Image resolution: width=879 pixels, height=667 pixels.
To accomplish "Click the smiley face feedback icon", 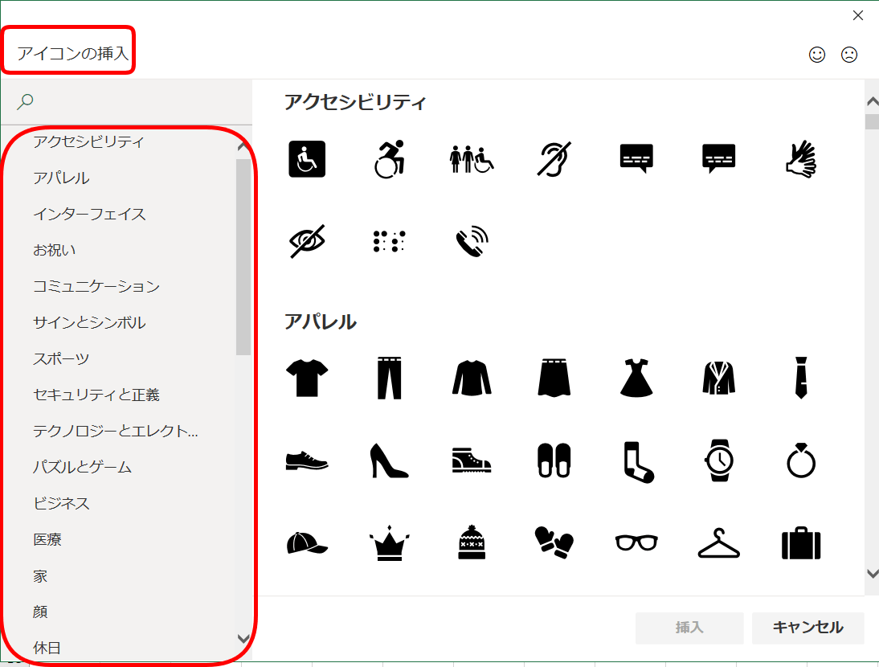I will (817, 55).
